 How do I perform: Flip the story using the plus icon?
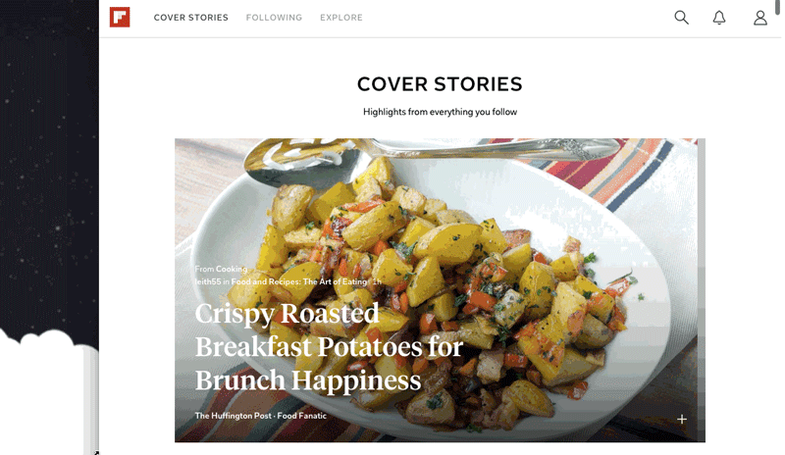[x=682, y=419]
